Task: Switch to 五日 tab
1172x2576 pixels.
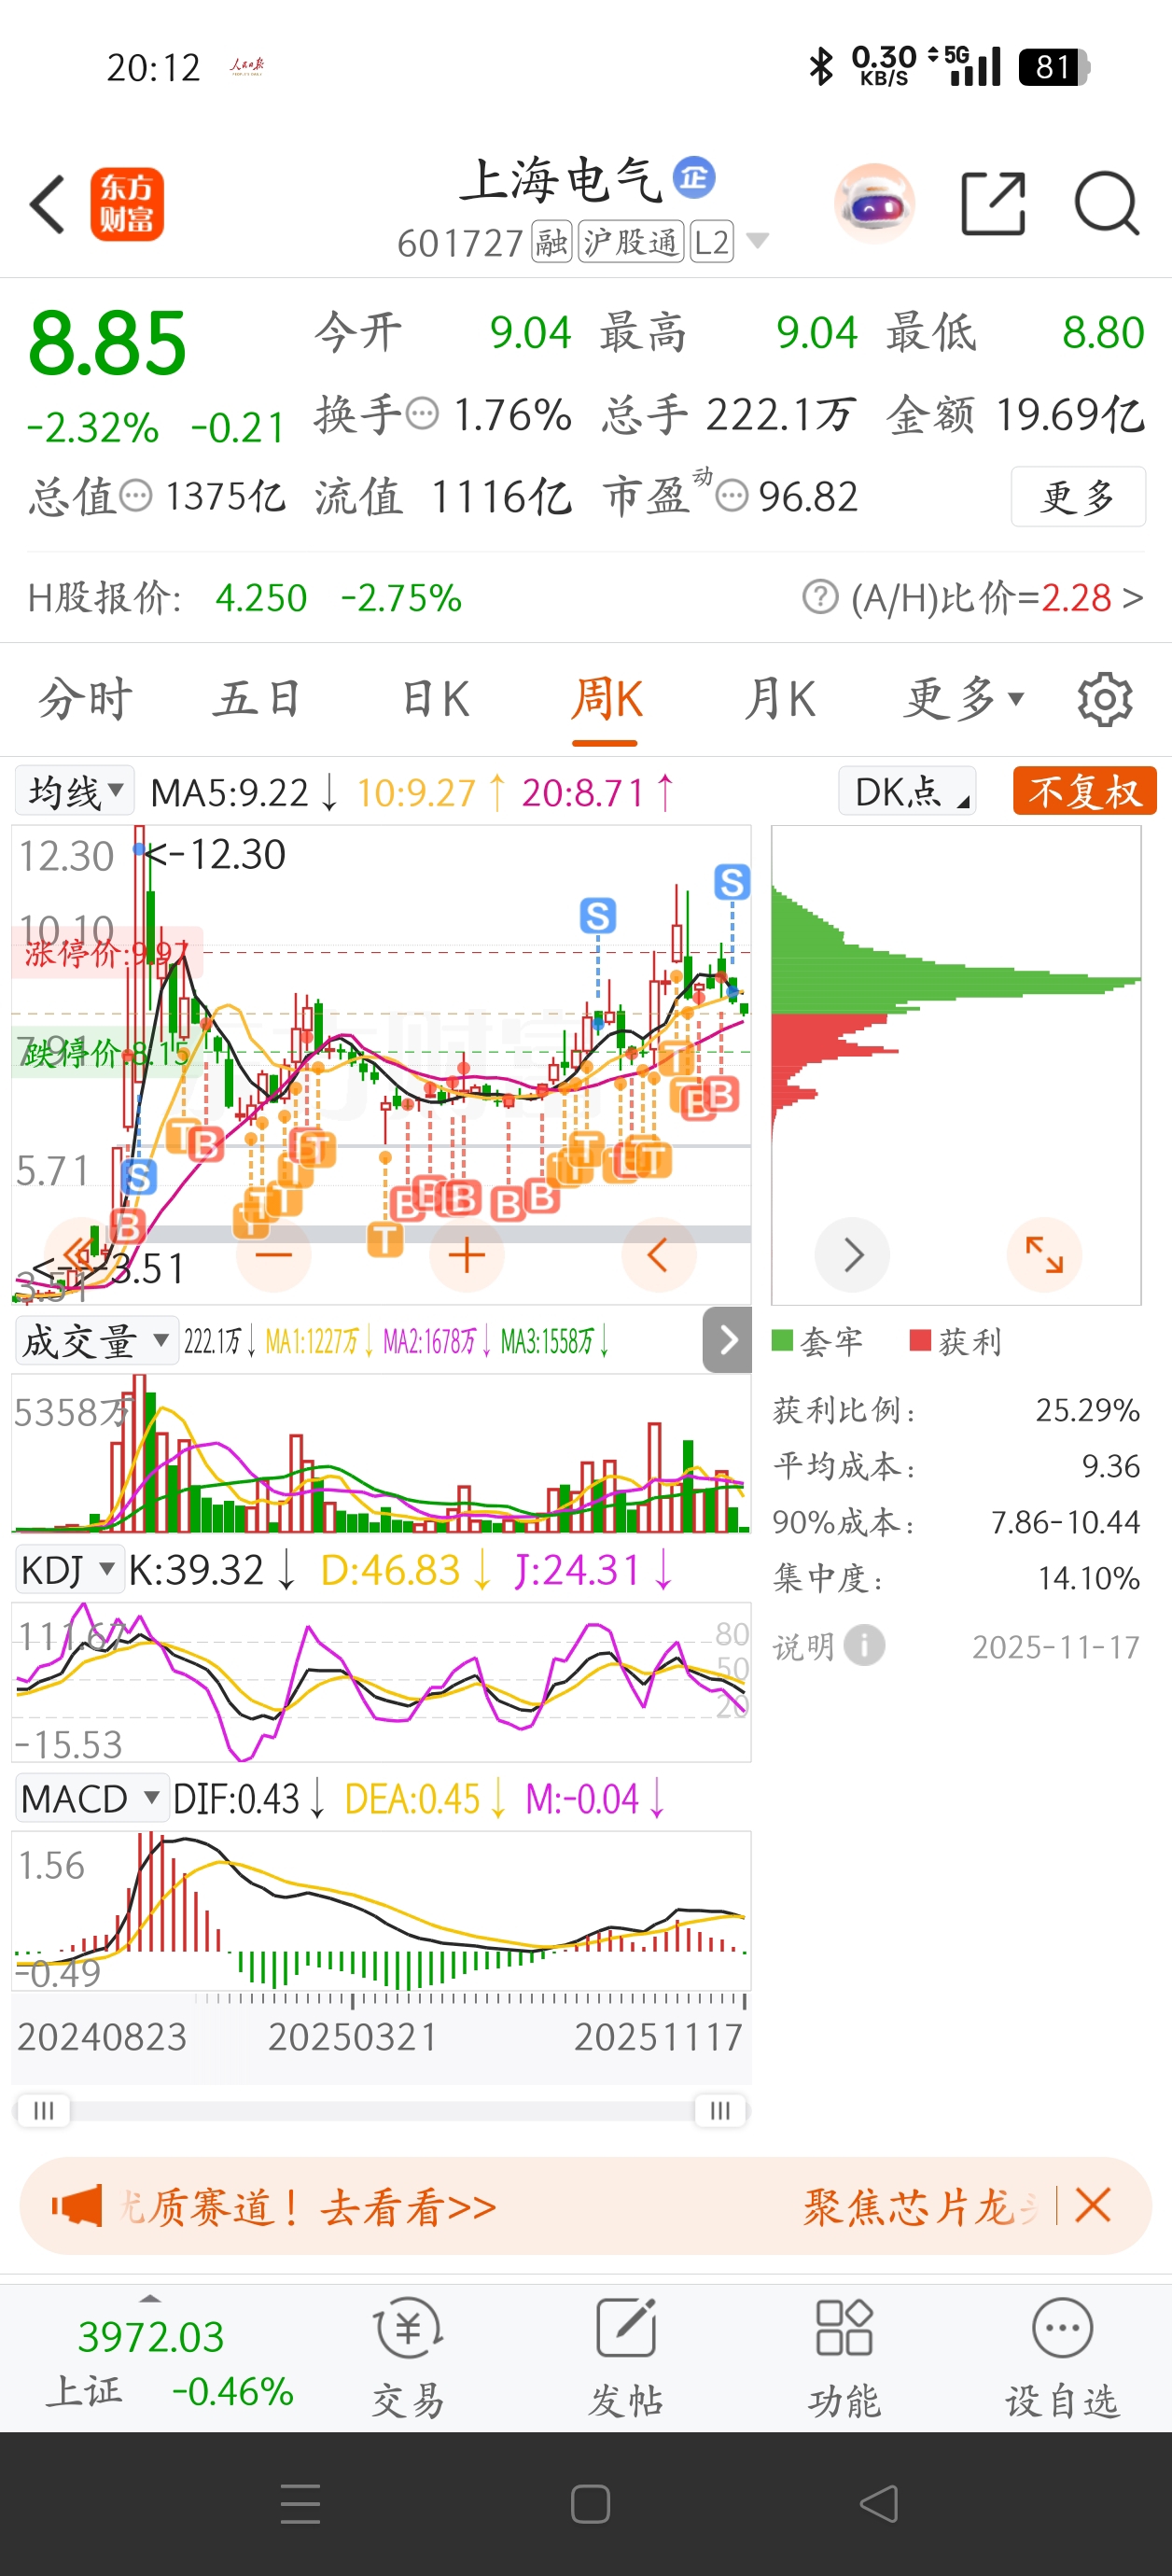Action: tap(257, 699)
